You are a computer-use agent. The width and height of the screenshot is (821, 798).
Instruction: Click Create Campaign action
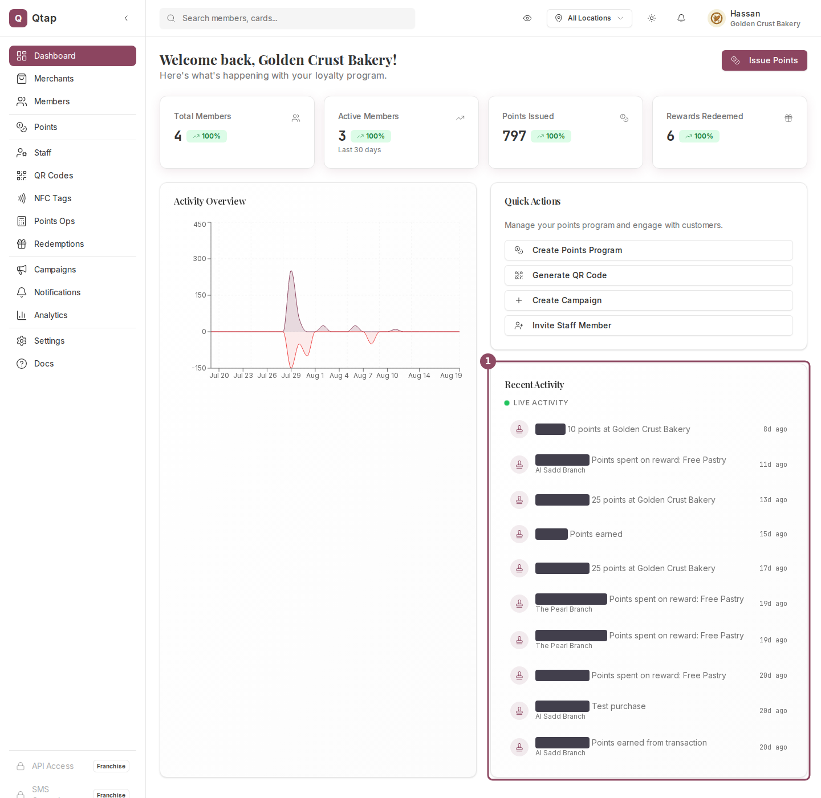coord(649,300)
